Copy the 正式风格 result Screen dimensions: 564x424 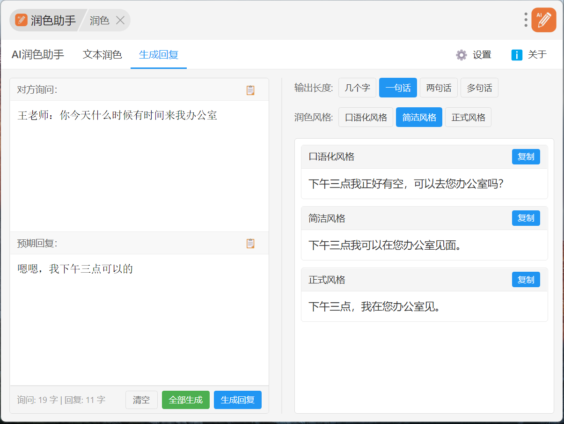(526, 280)
